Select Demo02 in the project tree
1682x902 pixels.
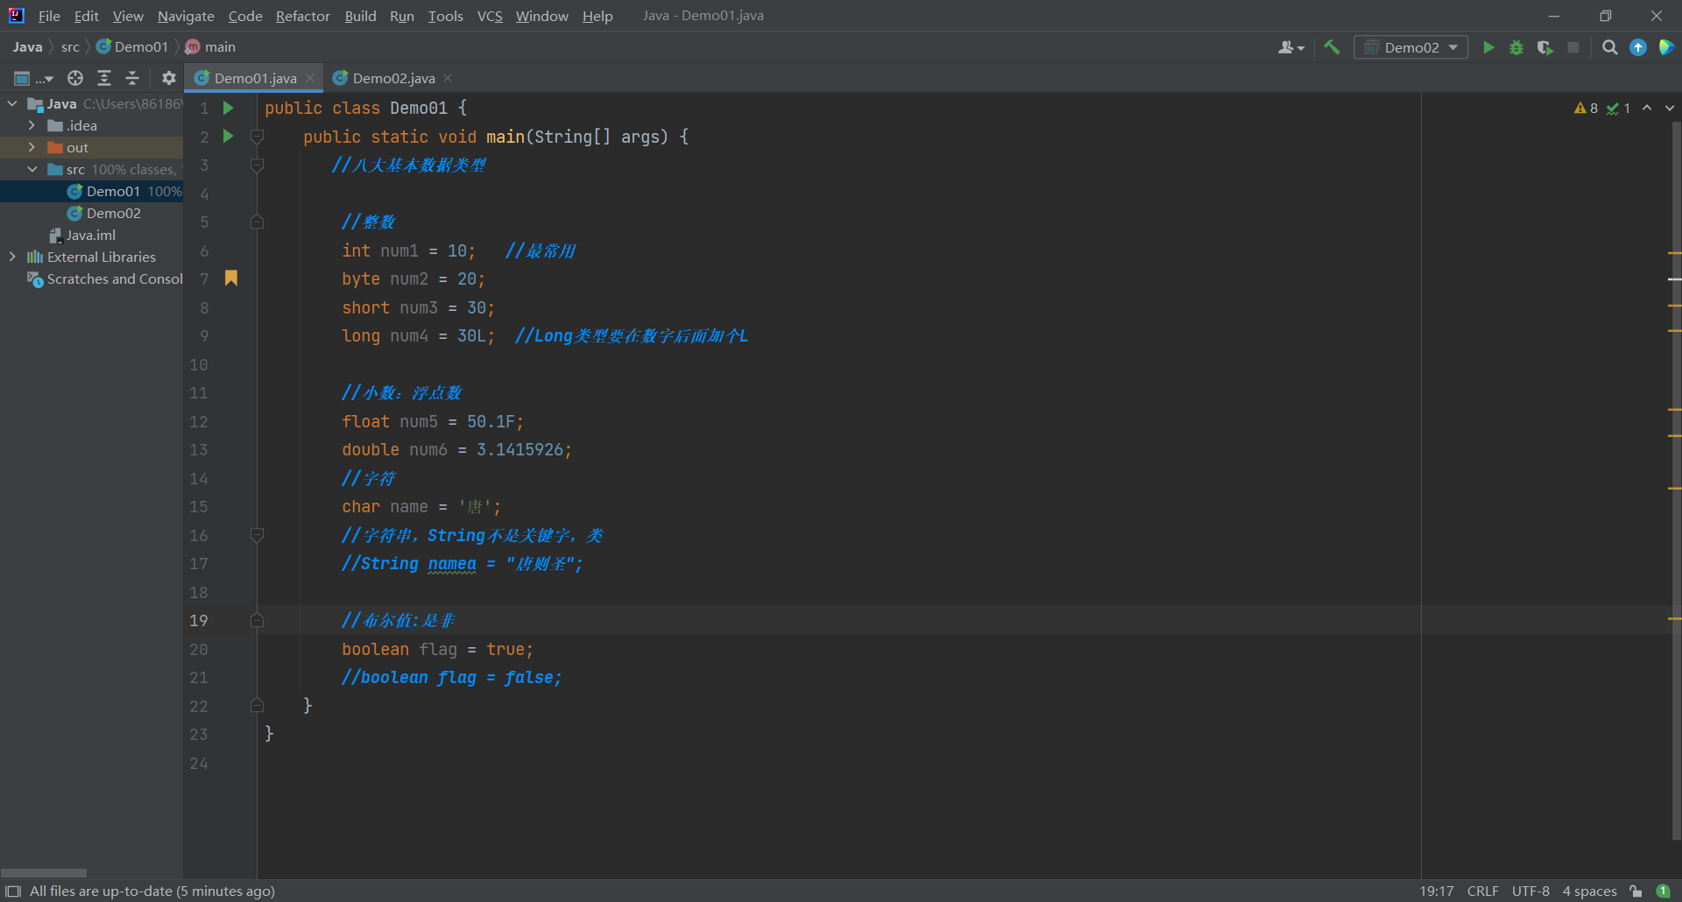[113, 213]
